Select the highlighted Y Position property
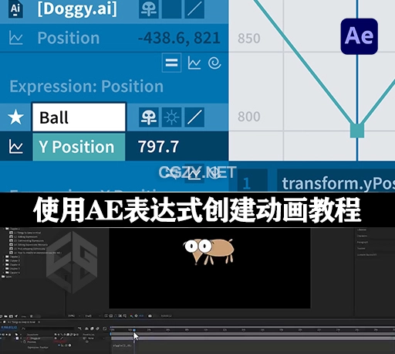This screenshot has height=354, width=395. tap(79, 147)
